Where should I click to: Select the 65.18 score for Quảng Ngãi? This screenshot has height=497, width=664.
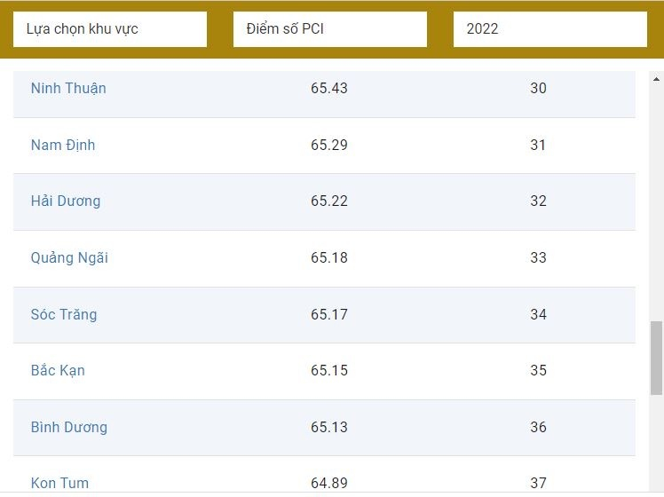tap(329, 257)
